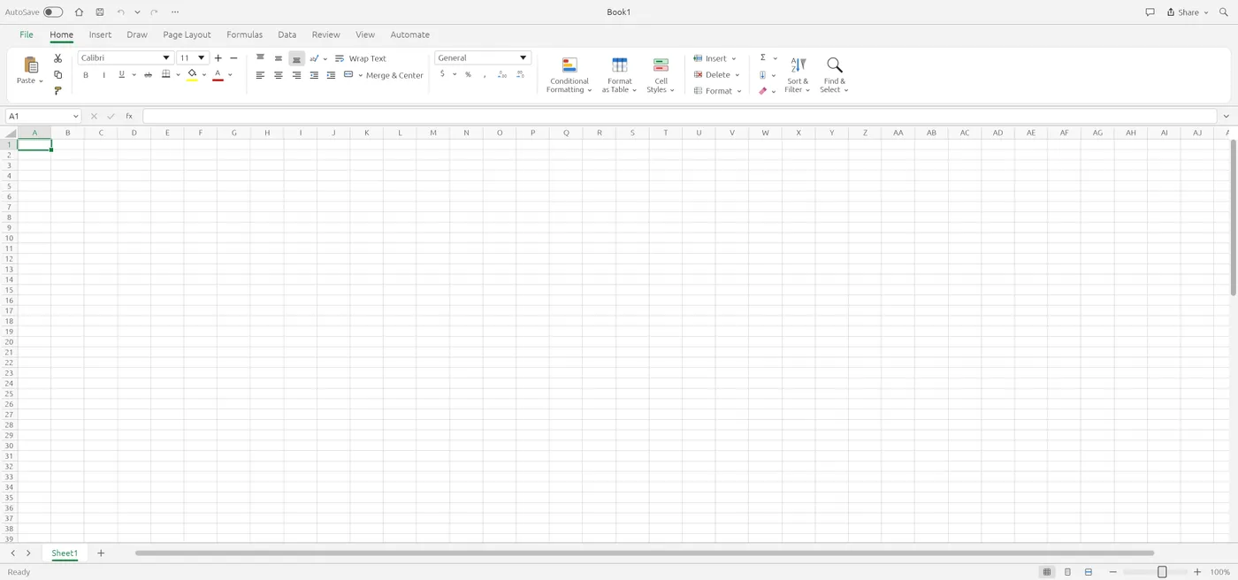Screen dimensions: 1238x580
Task: Click the Increase Indent icon
Action: pos(331,75)
